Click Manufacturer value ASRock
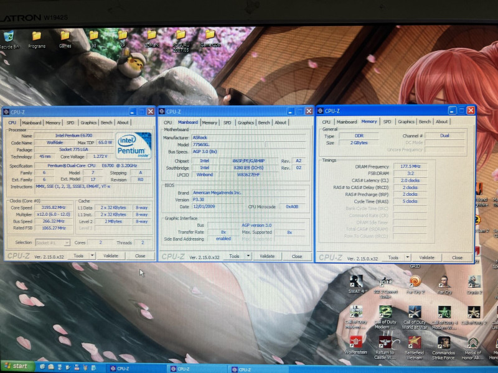498x373 pixels. coord(248,137)
